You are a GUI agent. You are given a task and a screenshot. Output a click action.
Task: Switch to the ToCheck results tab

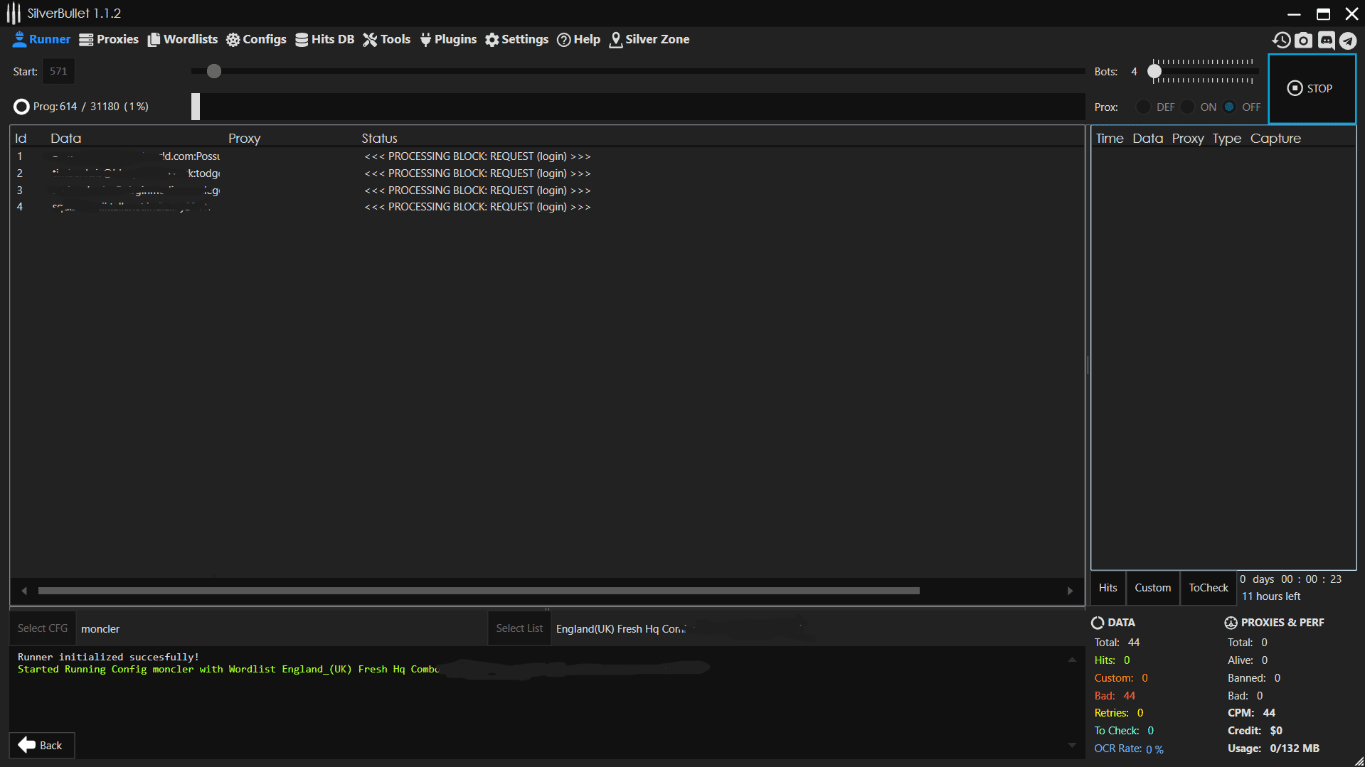click(x=1208, y=588)
